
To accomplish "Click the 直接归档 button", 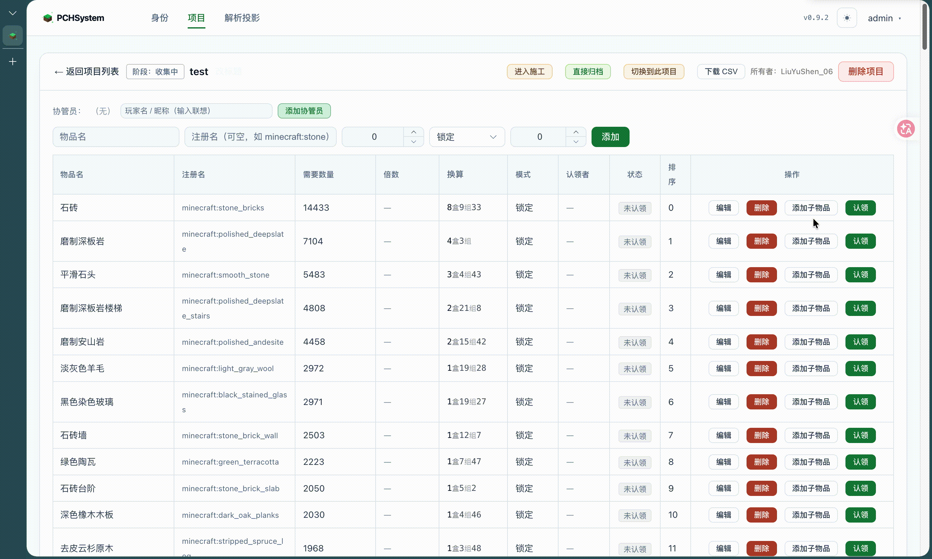I will coord(588,72).
